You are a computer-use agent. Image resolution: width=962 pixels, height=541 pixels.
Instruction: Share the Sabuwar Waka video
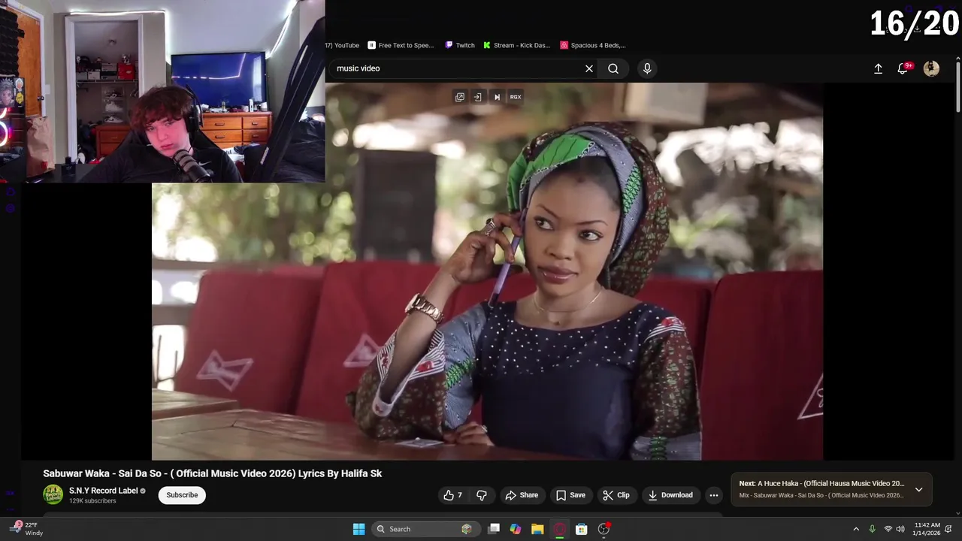[522, 495]
